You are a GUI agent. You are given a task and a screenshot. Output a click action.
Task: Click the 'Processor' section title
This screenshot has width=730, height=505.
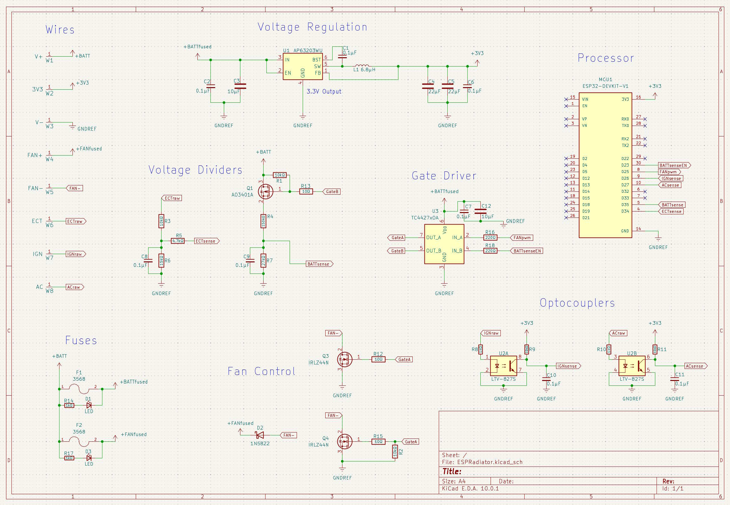(x=606, y=58)
